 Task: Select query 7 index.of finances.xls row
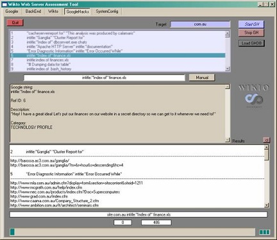117,60
